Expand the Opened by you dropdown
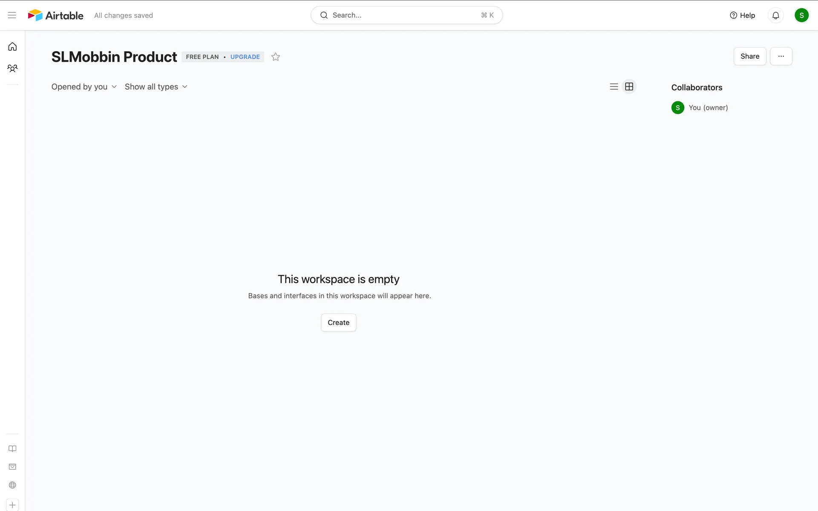818x511 pixels. (84, 87)
